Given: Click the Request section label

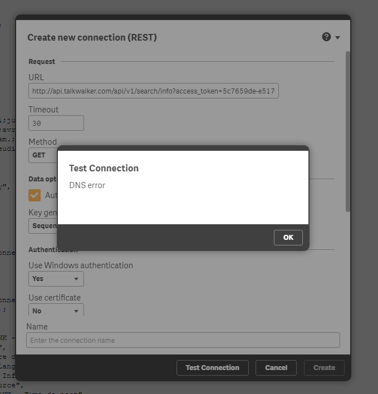Looking at the screenshot, I should (x=42, y=62).
